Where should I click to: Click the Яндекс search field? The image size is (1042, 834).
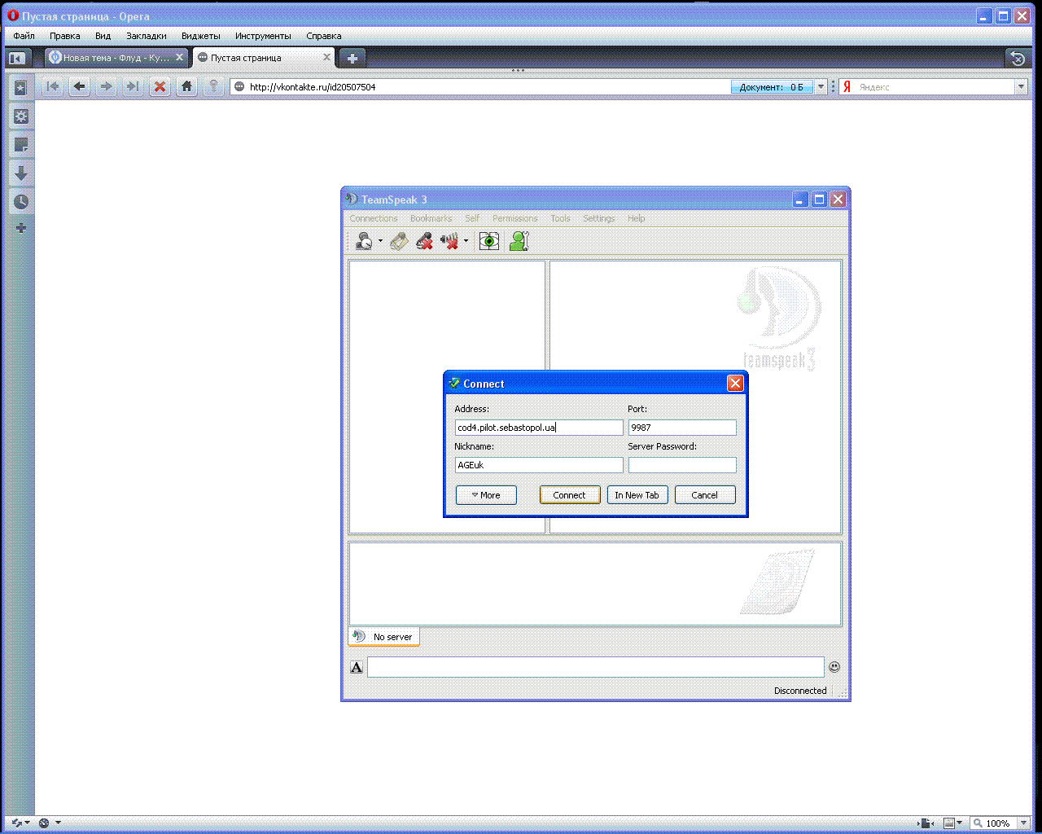point(934,87)
